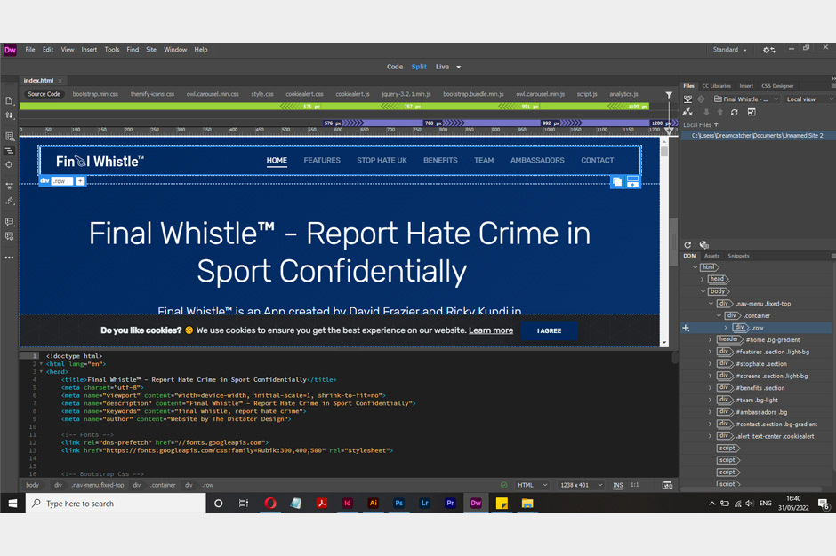836x556 pixels.
Task: Click plus icon beside DOM row element
Action: tap(687, 328)
